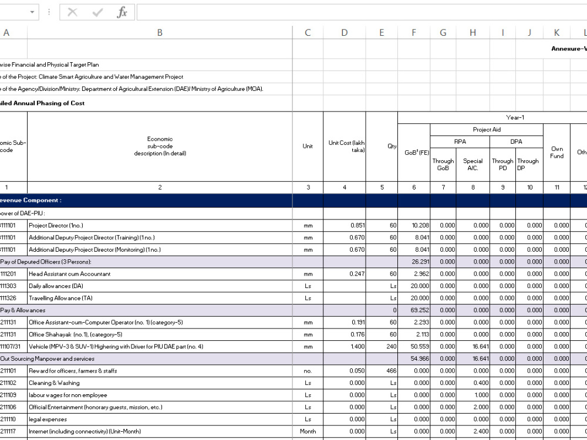This screenshot has height=440, width=587.
Task: Select the 'Through DP' header cell
Action: pos(529,165)
